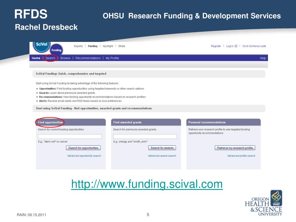Click 'RAIN: 09.15.2011' footer text
The width and height of the screenshot is (296, 222).
coord(31,215)
